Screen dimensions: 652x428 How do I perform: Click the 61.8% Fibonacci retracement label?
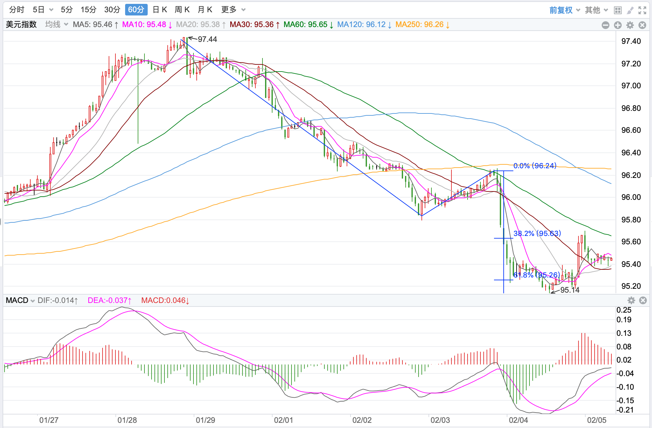point(536,275)
